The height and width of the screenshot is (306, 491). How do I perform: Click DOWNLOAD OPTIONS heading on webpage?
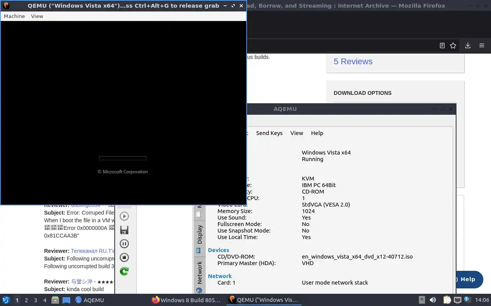coord(362,93)
